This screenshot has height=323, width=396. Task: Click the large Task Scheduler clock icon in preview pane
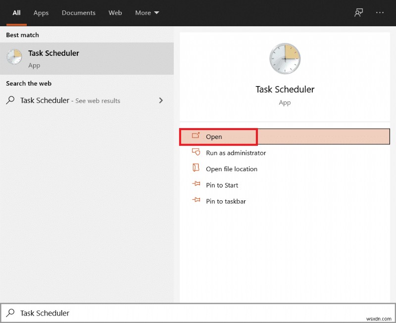coord(285,59)
